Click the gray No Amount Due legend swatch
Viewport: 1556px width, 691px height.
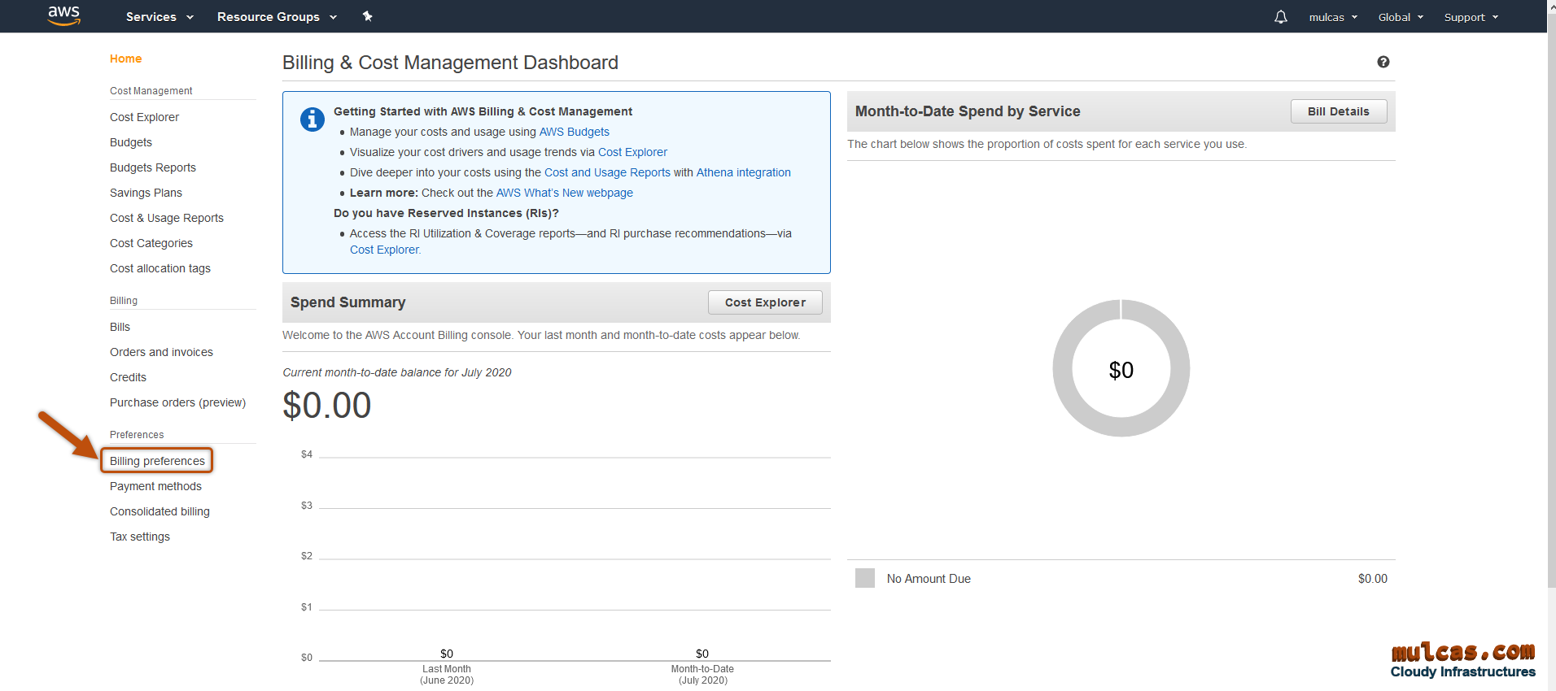pyautogui.click(x=864, y=578)
